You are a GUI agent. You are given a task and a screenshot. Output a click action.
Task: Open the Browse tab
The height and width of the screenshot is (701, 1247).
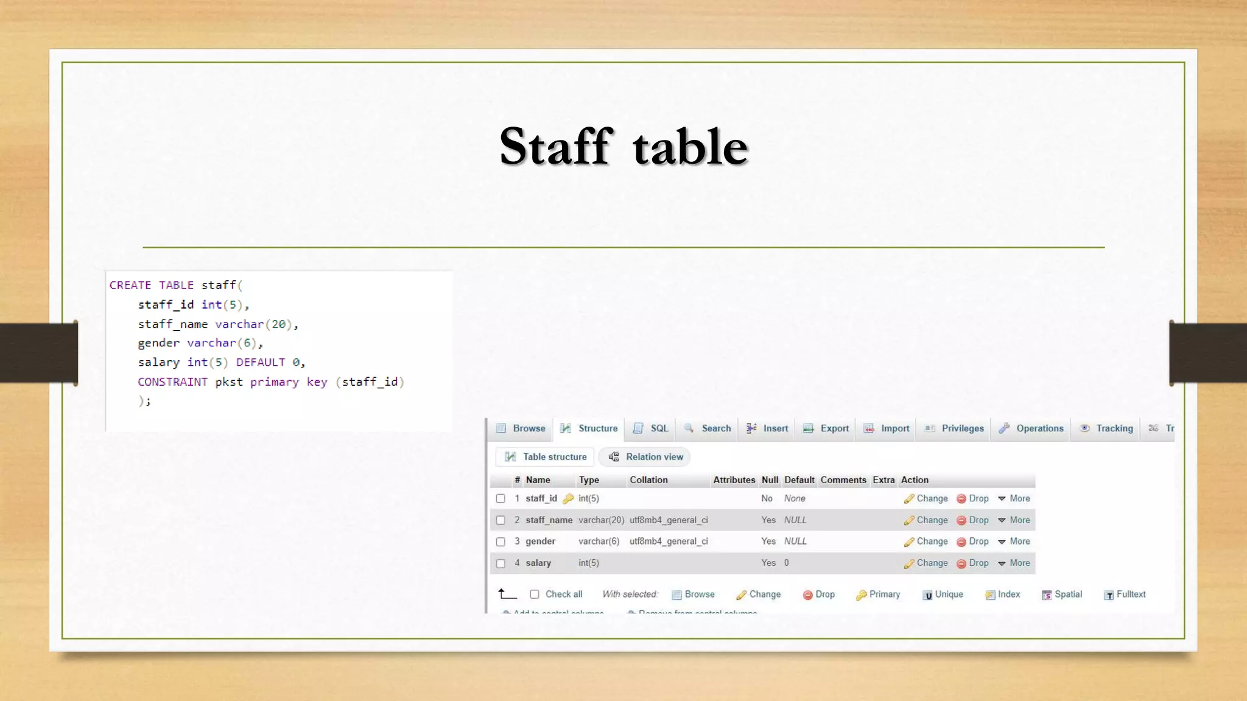(521, 428)
